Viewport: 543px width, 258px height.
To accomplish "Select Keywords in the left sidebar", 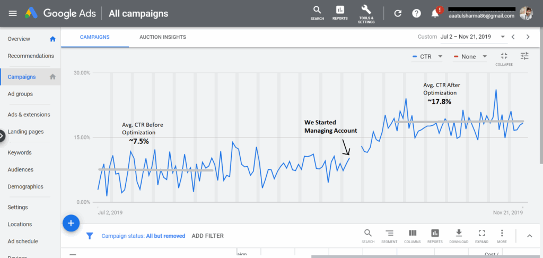I will [x=20, y=152].
